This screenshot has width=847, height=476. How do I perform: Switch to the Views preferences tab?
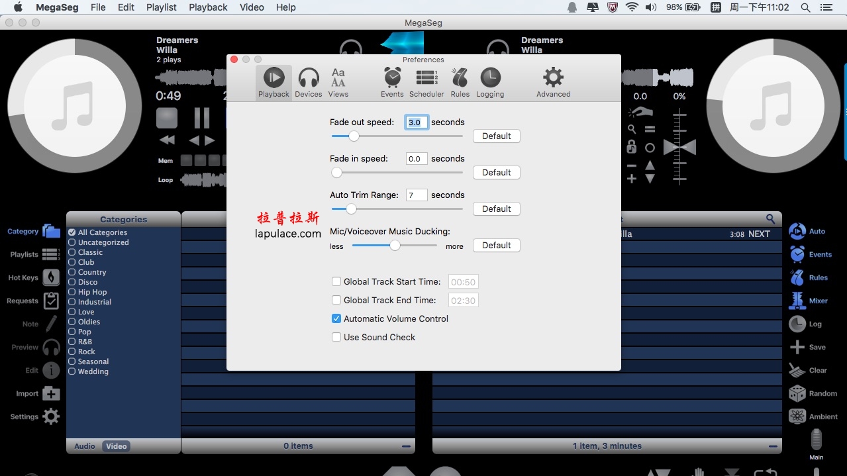click(338, 83)
